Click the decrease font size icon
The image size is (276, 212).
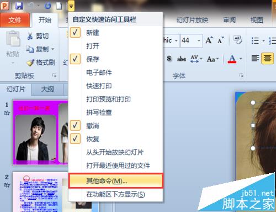point(221,40)
